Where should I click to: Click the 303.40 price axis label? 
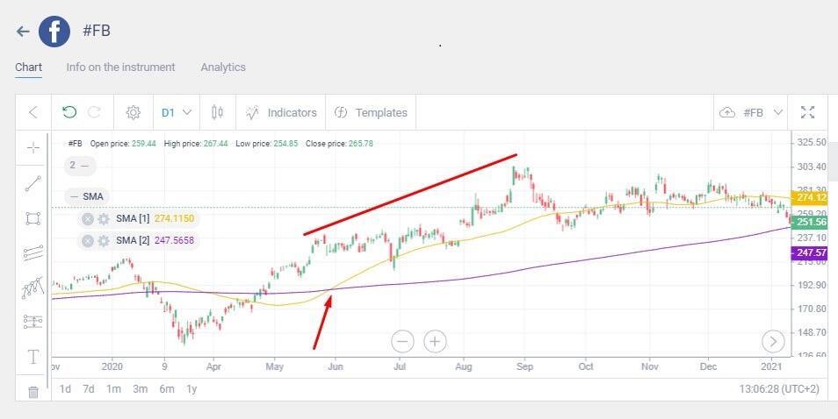point(812,167)
